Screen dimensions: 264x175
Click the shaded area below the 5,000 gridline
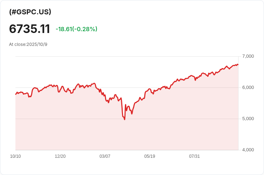click(127, 134)
